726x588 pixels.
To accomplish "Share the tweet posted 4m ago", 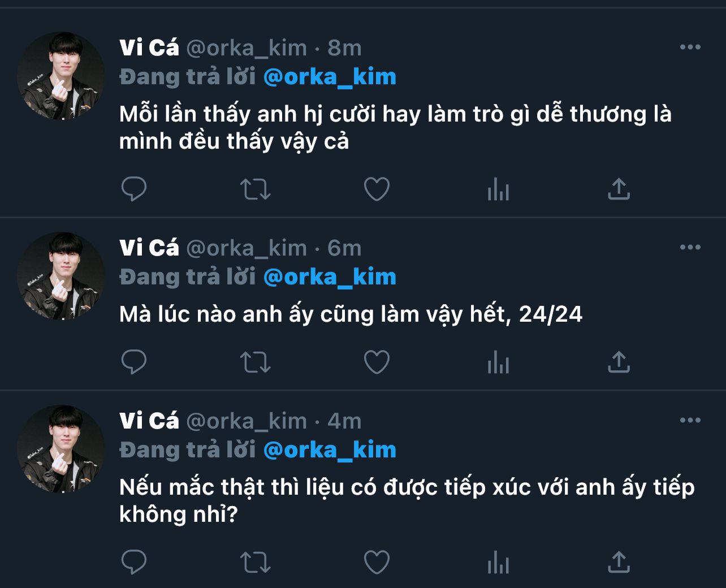I will click(x=619, y=563).
